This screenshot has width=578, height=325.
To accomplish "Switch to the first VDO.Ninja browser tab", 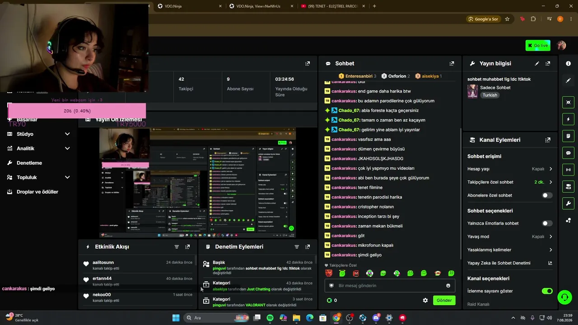I will pyautogui.click(x=189, y=6).
